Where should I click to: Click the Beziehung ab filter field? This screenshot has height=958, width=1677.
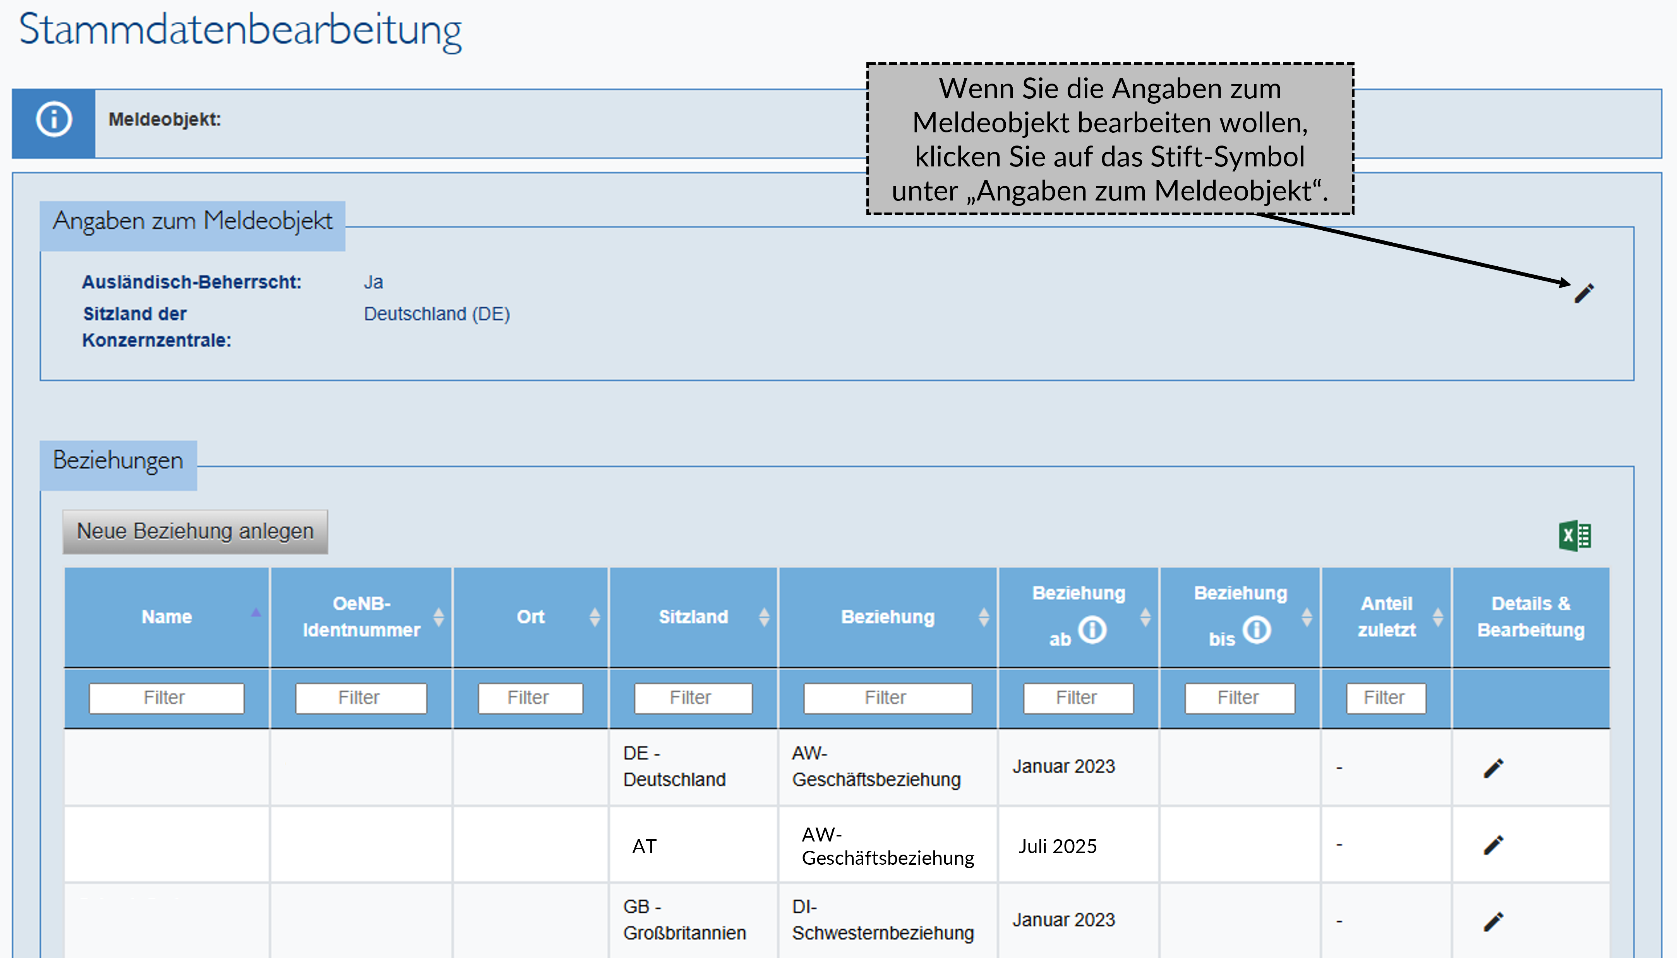click(x=1078, y=698)
